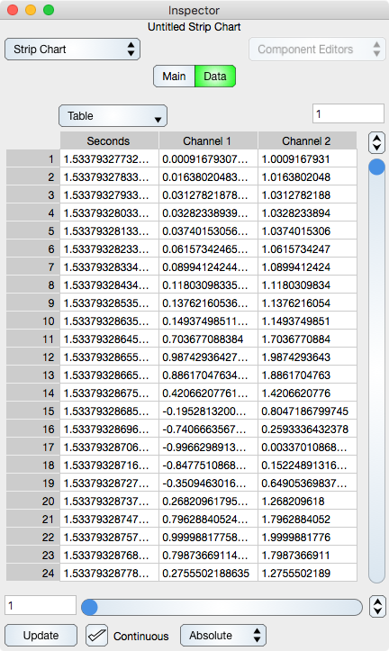
Task: Click the Channel 2 cell in row 15
Action: point(307,411)
